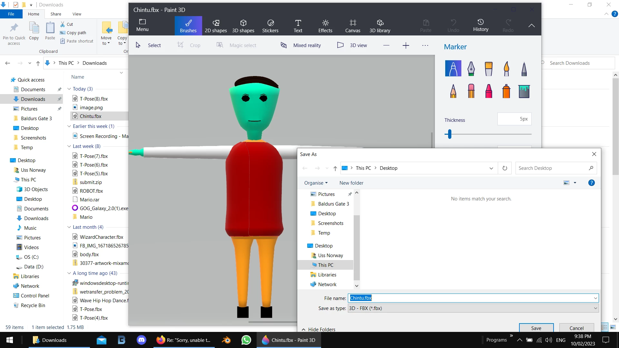Click the New folder button

point(351,183)
